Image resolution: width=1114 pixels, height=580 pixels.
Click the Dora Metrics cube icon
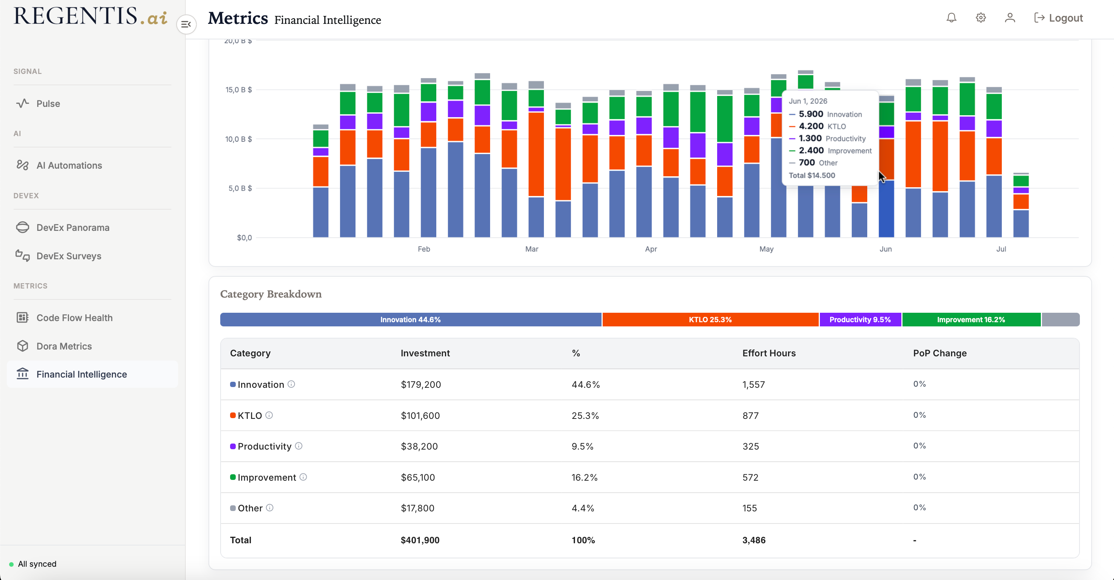[22, 346]
